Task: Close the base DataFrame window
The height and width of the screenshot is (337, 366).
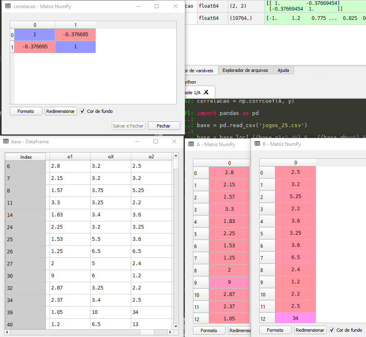Action: [174, 141]
